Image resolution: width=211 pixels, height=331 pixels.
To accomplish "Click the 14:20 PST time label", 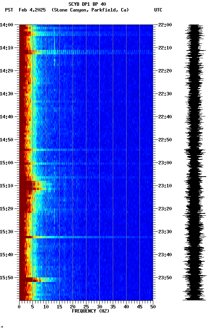I will coord(6,71).
